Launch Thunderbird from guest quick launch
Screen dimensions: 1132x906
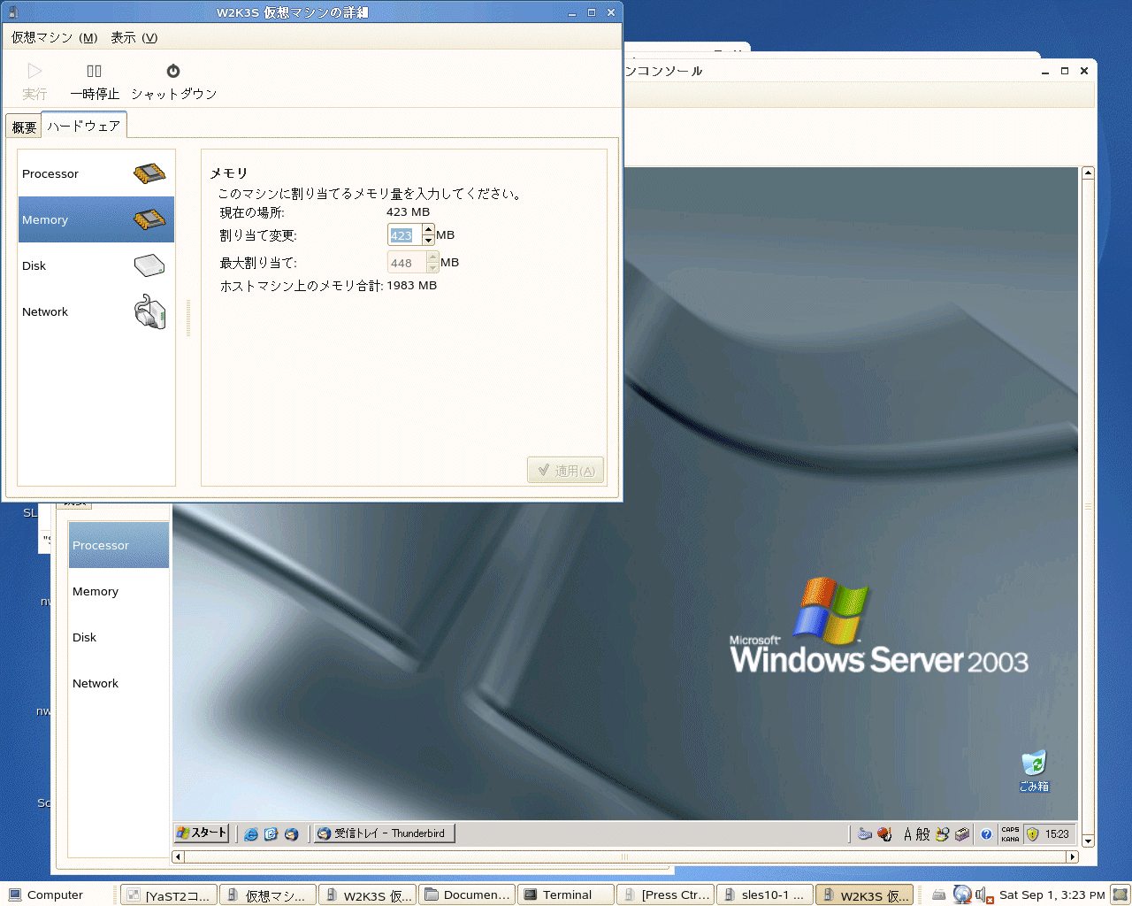[x=291, y=833]
